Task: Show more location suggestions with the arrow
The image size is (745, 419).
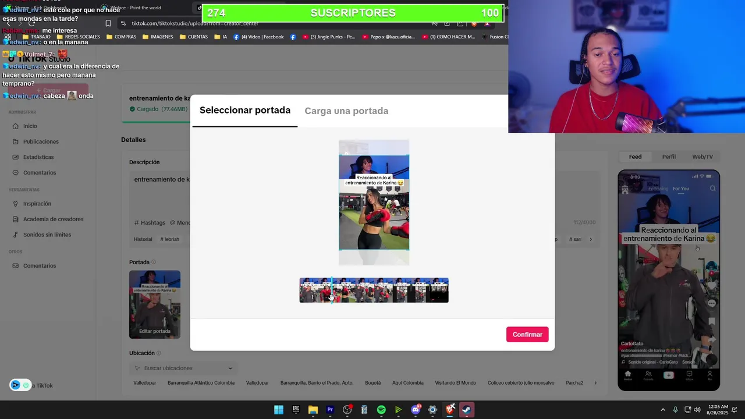Action: click(x=595, y=383)
